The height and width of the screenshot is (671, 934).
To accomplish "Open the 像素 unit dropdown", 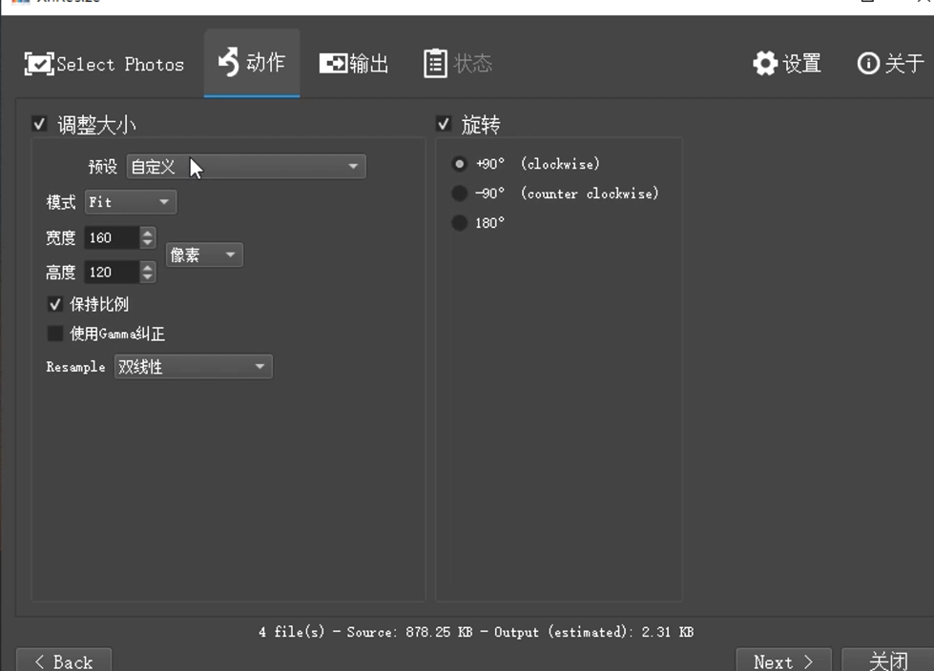I will (x=204, y=255).
